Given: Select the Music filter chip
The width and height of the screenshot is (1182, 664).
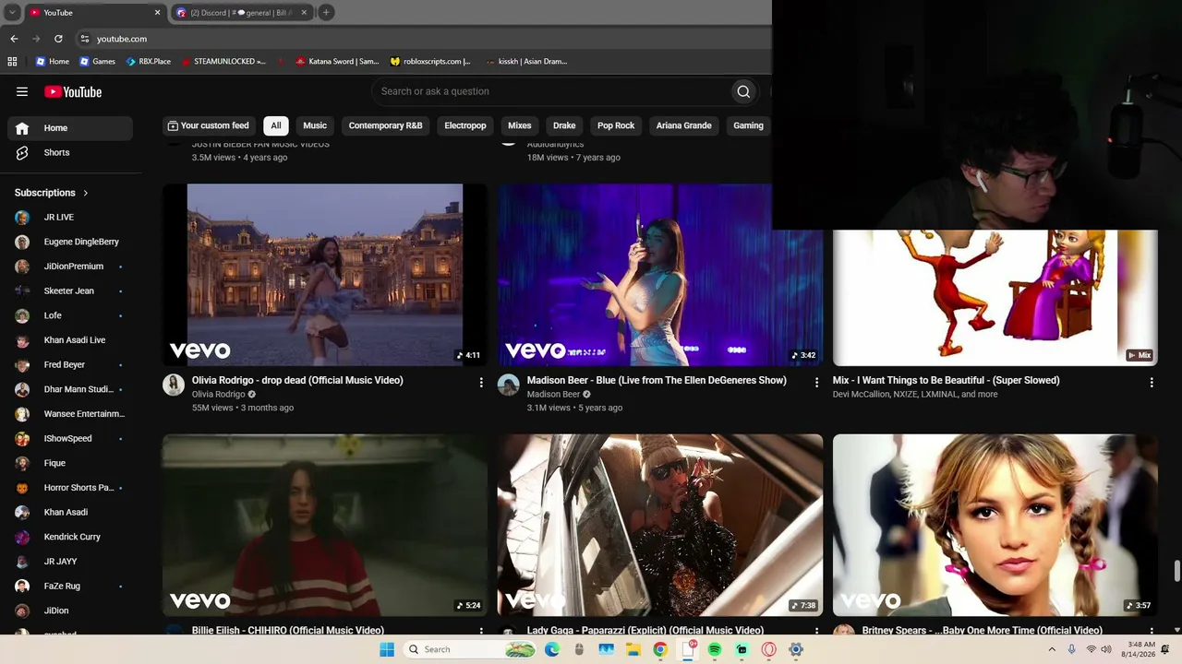Looking at the screenshot, I should [x=315, y=125].
